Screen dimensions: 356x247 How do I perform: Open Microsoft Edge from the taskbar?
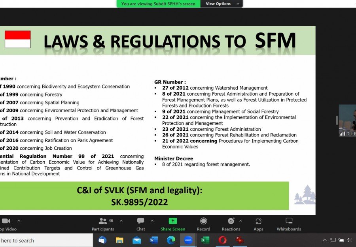171,240
